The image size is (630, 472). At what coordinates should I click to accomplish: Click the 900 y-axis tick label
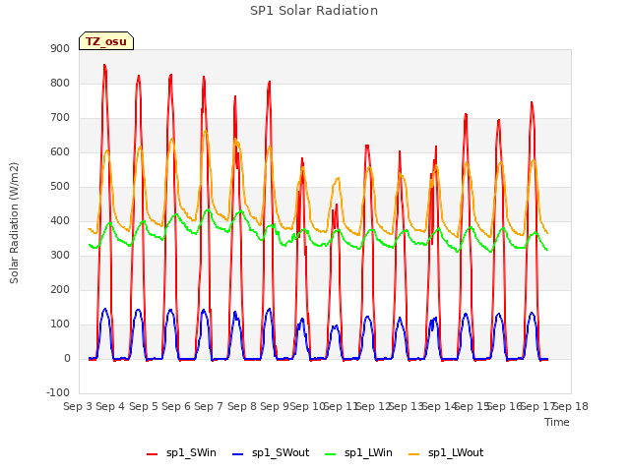point(60,48)
